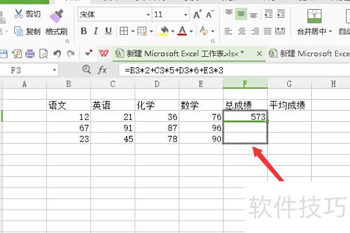This screenshot has width=350, height=233.
Task: Increase indent icon
Action: pos(281,14)
